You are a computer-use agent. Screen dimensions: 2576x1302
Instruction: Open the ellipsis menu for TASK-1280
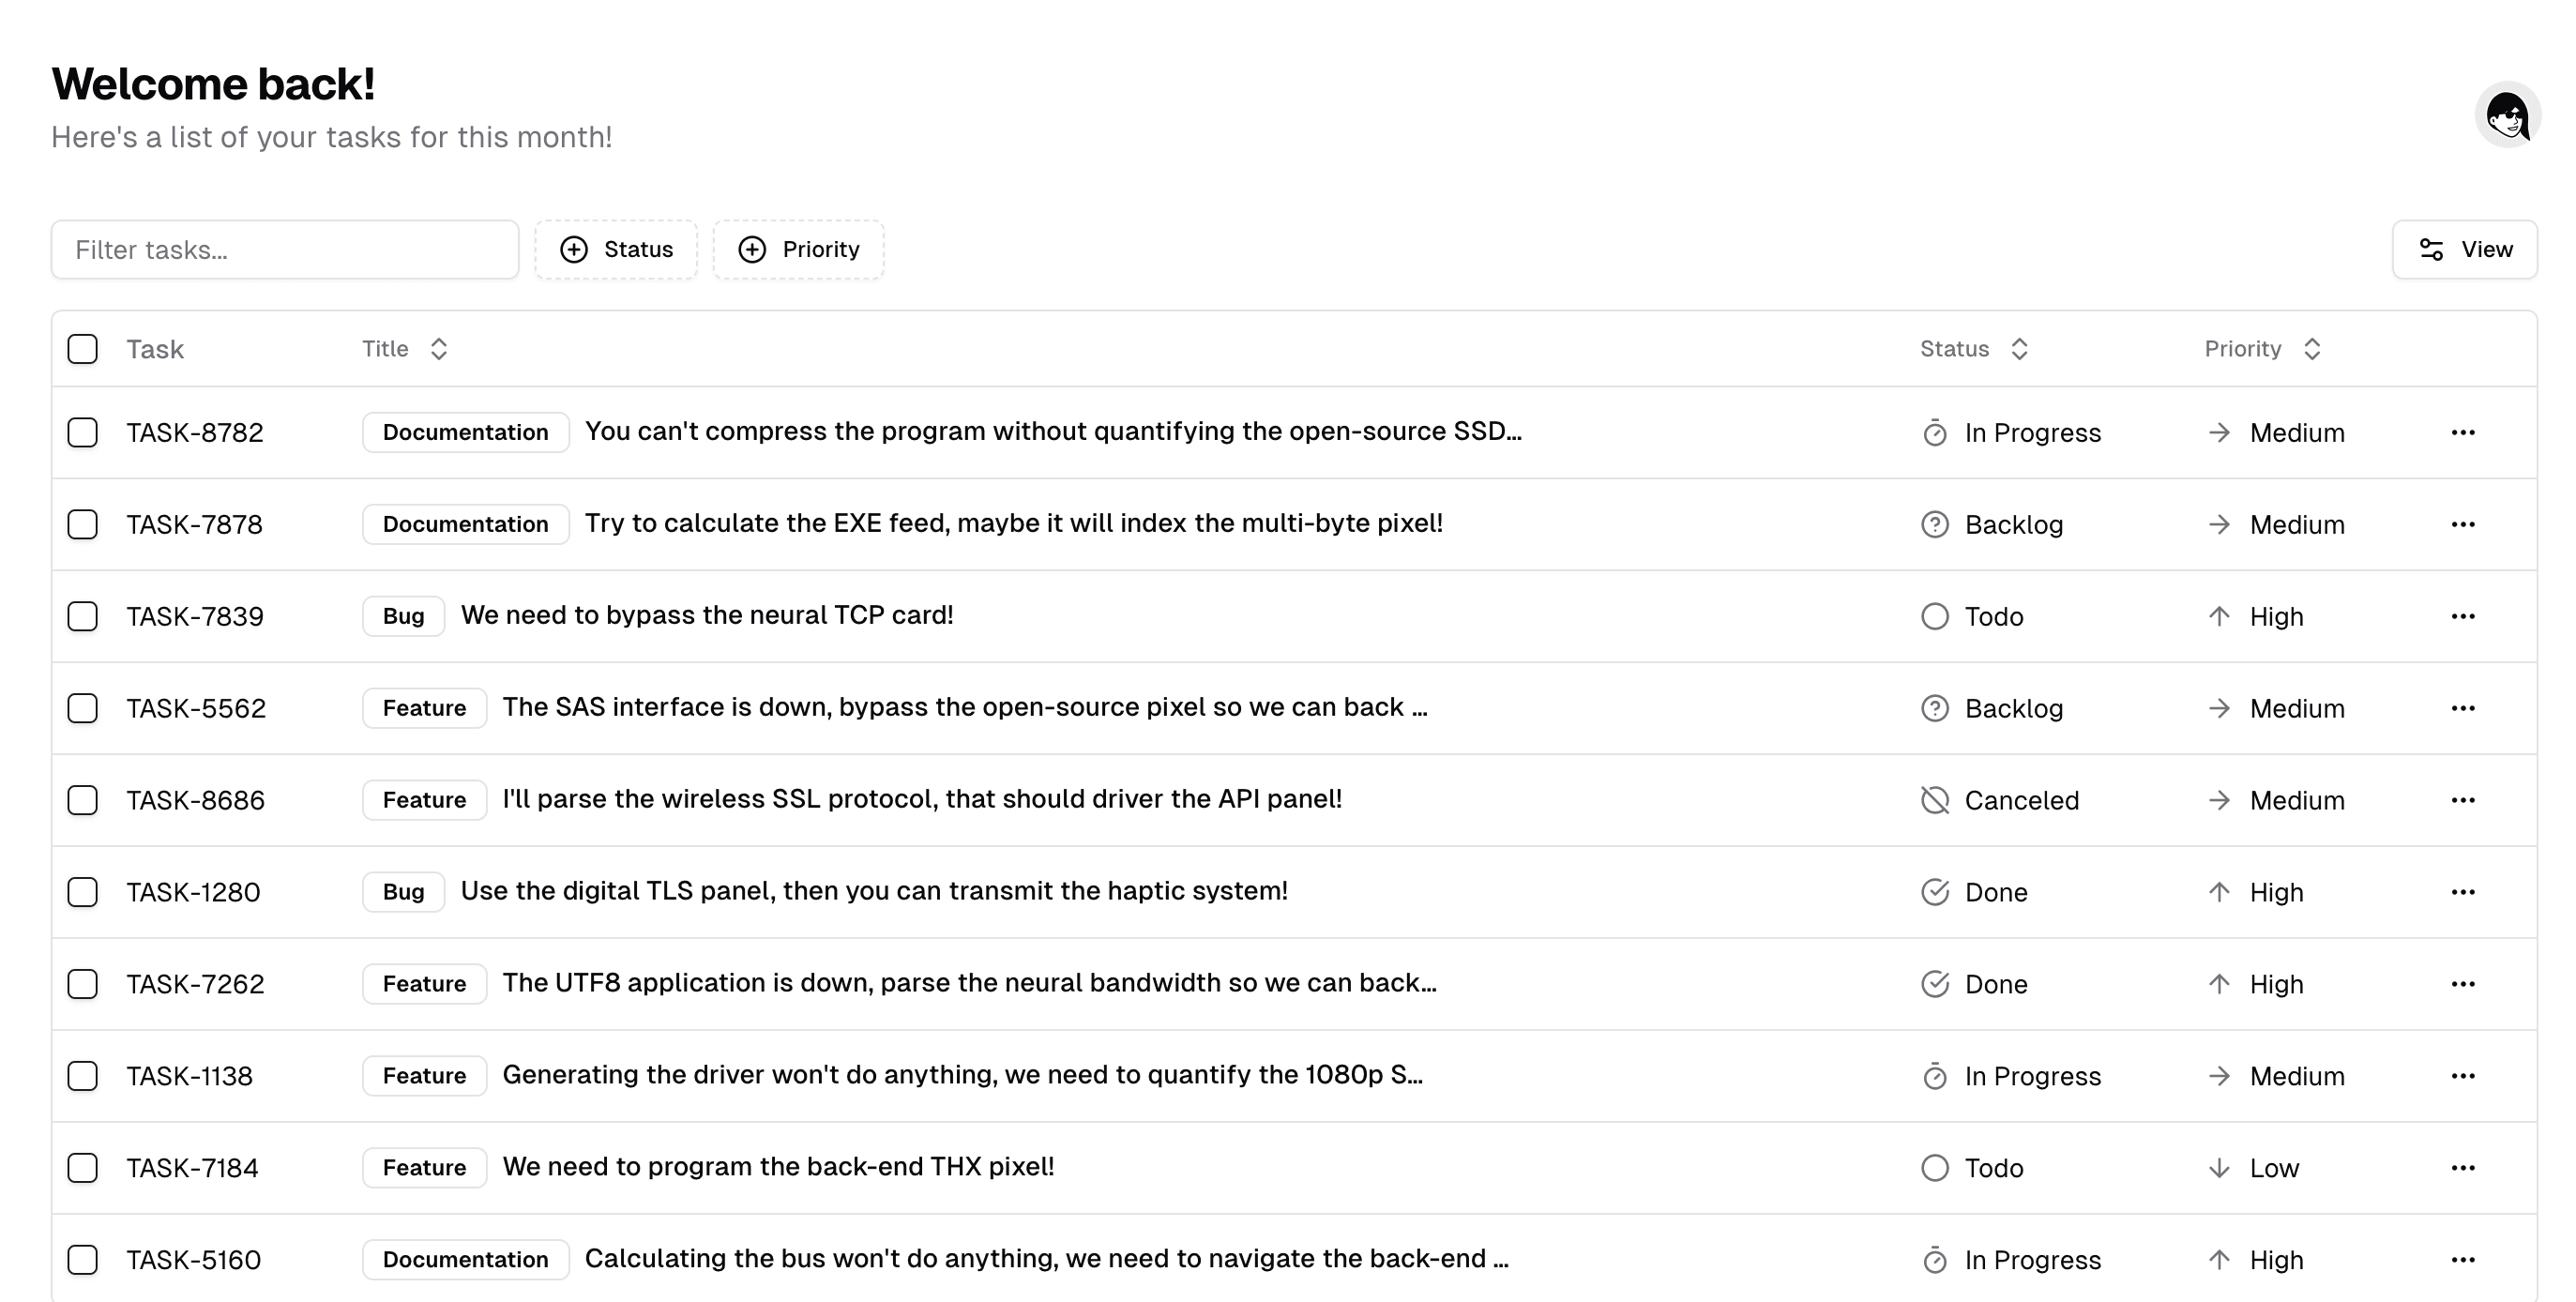2462,892
